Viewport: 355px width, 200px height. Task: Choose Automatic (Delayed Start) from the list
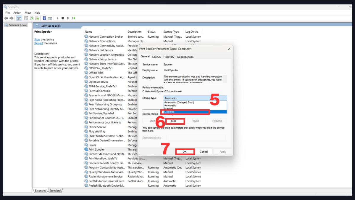pos(195,102)
